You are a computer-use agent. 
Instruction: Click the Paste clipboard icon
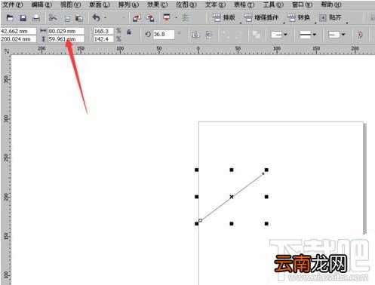tap(79, 18)
